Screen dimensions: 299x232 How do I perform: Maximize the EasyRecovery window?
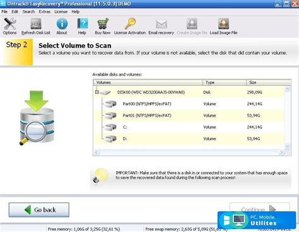click(x=286, y=4)
